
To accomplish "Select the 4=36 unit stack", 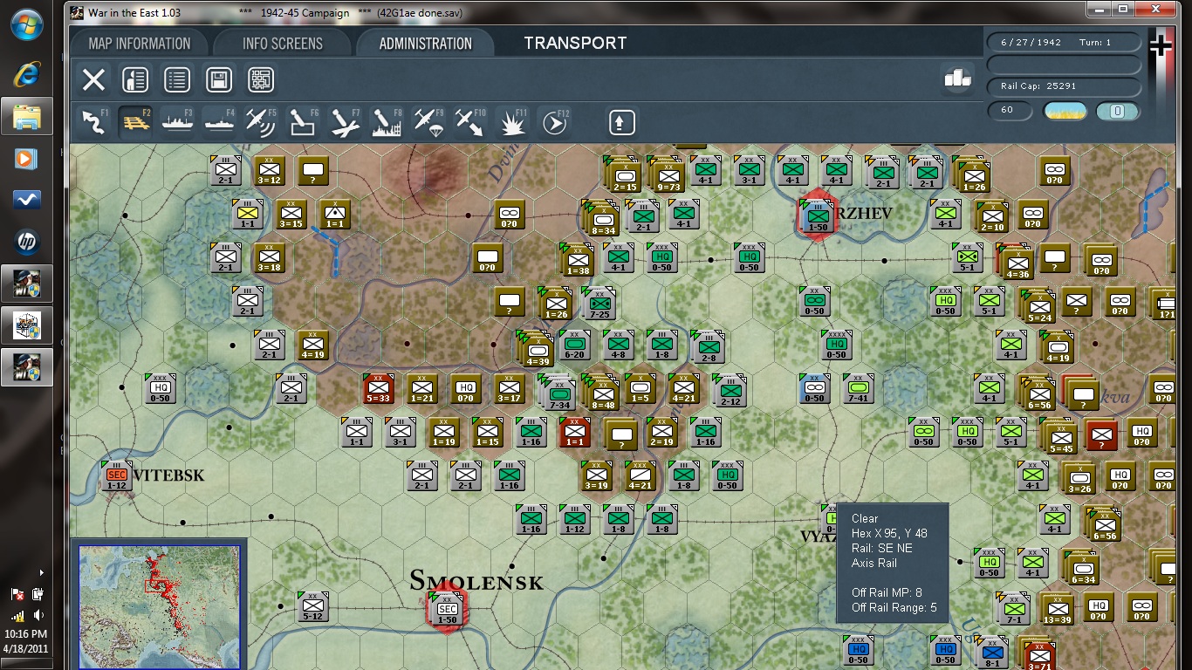I will coord(1017,261).
